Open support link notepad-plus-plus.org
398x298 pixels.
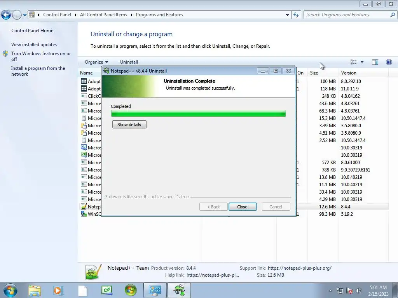point(300,268)
